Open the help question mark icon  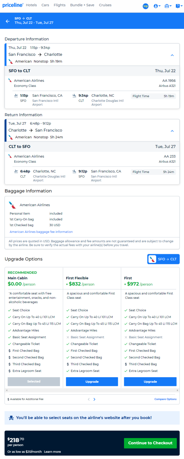click(x=179, y=6)
